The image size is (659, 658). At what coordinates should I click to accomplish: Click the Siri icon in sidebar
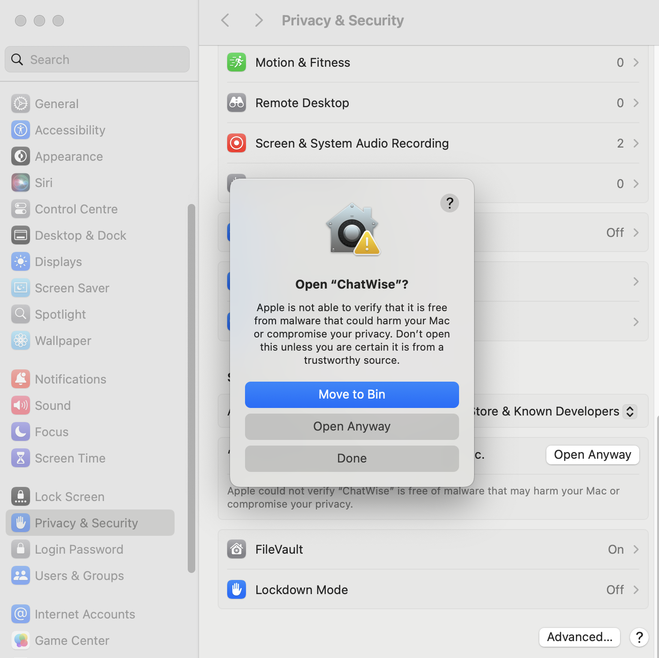click(21, 183)
